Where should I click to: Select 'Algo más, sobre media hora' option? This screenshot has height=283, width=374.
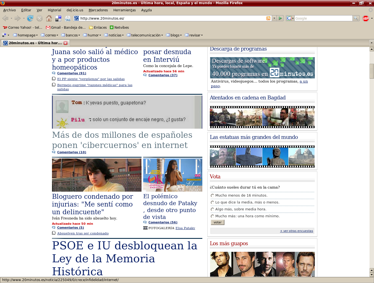pyautogui.click(x=212, y=209)
